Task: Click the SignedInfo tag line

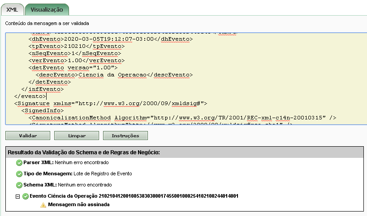Action: (x=43, y=111)
